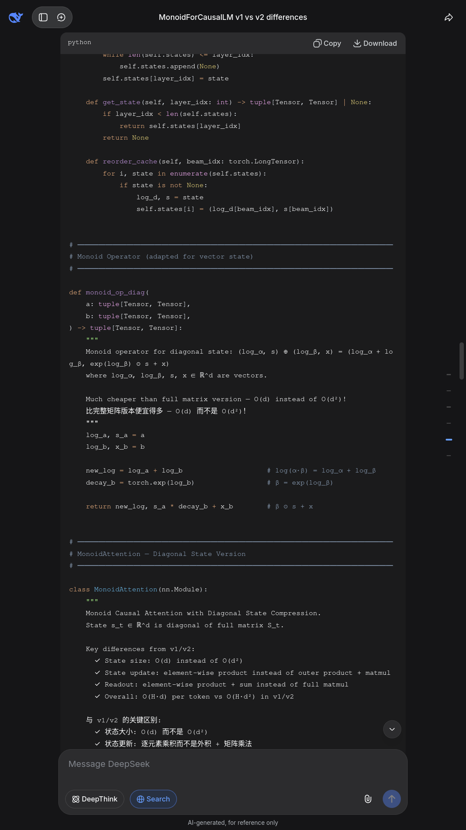Start a new chat with the plus bubble icon

(x=61, y=17)
